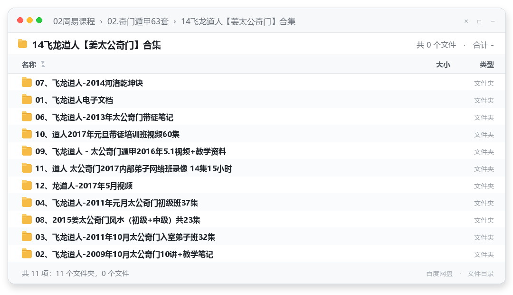513x295 pixels.
Task: Click the 合计 - total text
Action: [484, 45]
